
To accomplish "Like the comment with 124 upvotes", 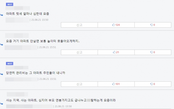I will tap(116, 25).
